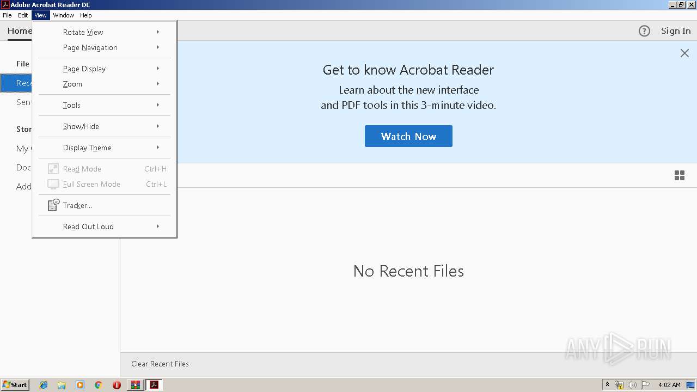Click the Tracker icon in the View menu
Viewport: 697px width, 392px height.
coord(53,205)
